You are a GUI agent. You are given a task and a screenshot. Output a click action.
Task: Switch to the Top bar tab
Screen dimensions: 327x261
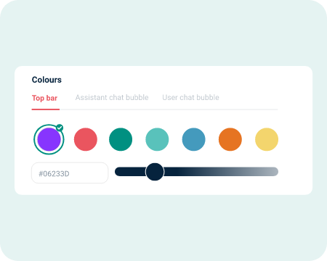coord(44,98)
